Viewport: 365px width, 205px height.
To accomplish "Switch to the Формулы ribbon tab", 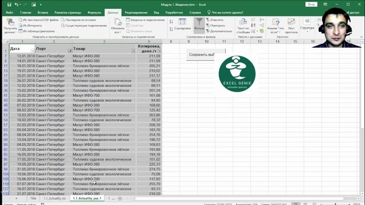I will (94, 13).
